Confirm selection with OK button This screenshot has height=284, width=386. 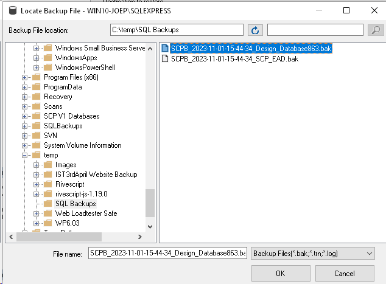point(281,273)
